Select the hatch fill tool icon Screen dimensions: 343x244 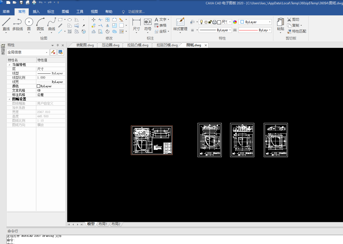69,31
